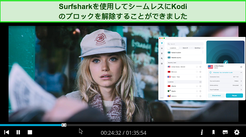Favorite France - Paris with star
The height and width of the screenshot is (137, 246).
click(200, 77)
